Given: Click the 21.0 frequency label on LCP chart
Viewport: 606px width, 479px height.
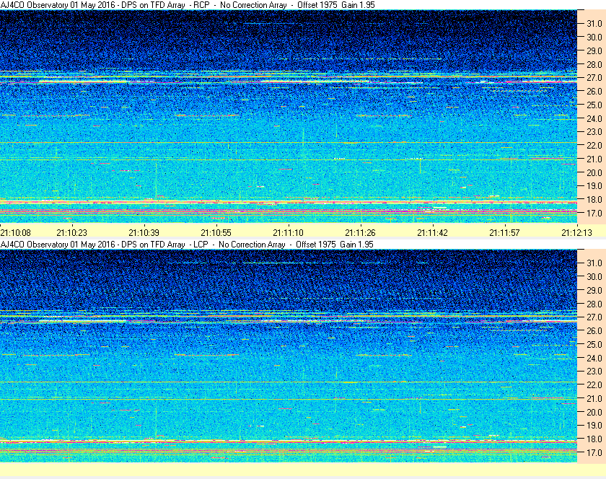Looking at the screenshot, I should click(594, 399).
